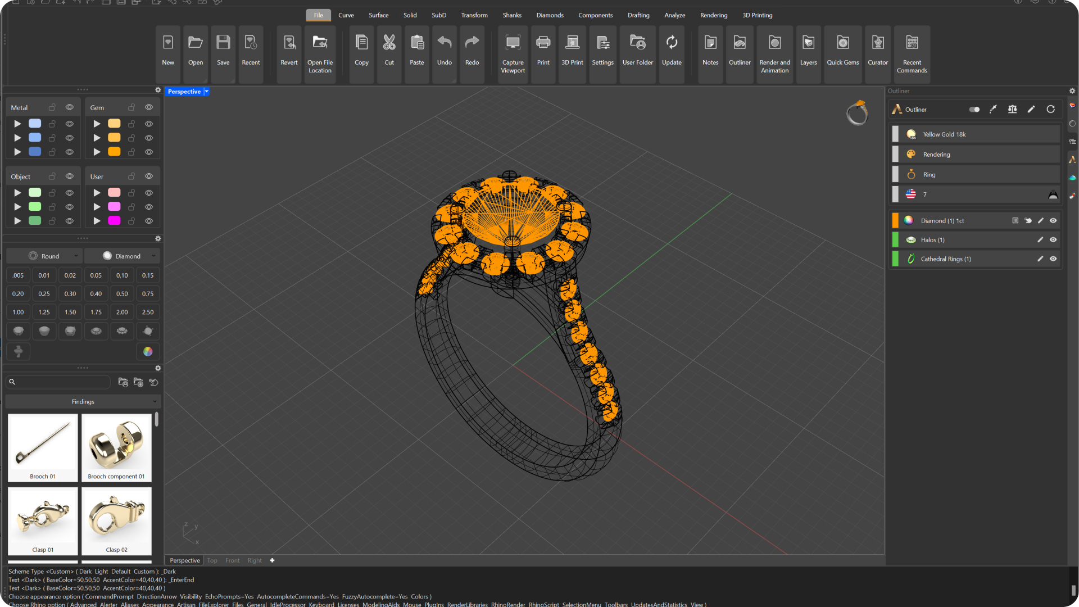Image resolution: width=1079 pixels, height=607 pixels.
Task: Click the magenta User color swatch
Action: [114, 221]
